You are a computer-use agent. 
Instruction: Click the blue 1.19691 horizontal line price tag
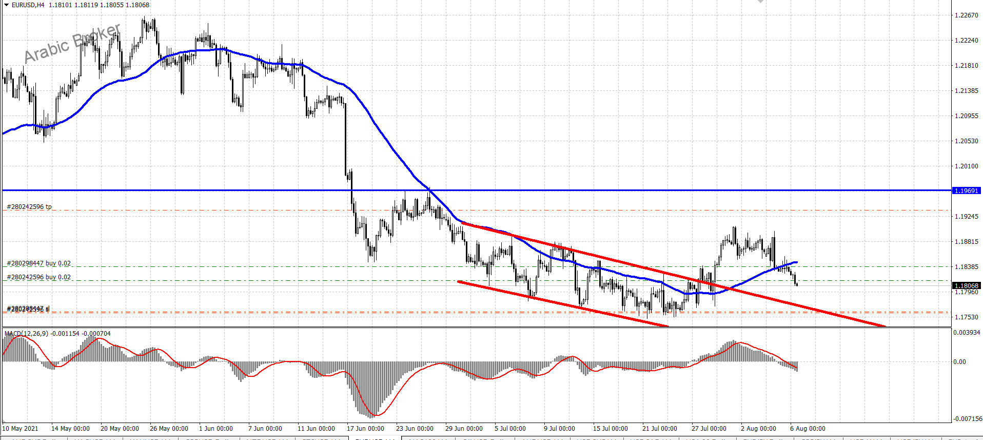click(x=966, y=190)
